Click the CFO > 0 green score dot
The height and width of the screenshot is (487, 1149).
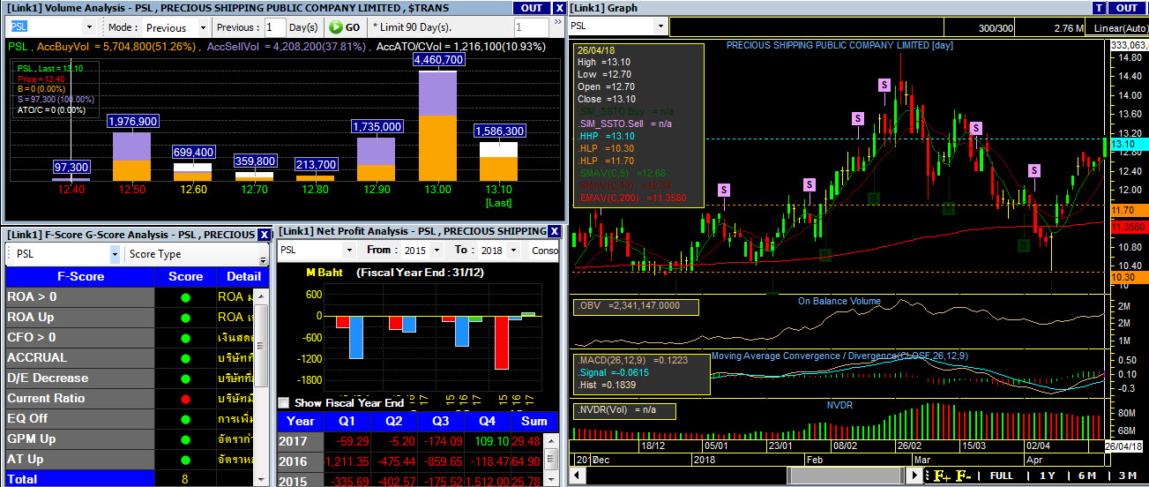[x=186, y=338]
